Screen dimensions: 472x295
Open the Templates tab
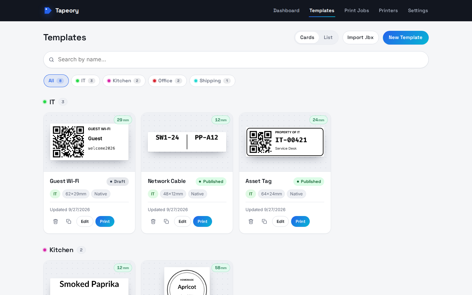pyautogui.click(x=322, y=10)
